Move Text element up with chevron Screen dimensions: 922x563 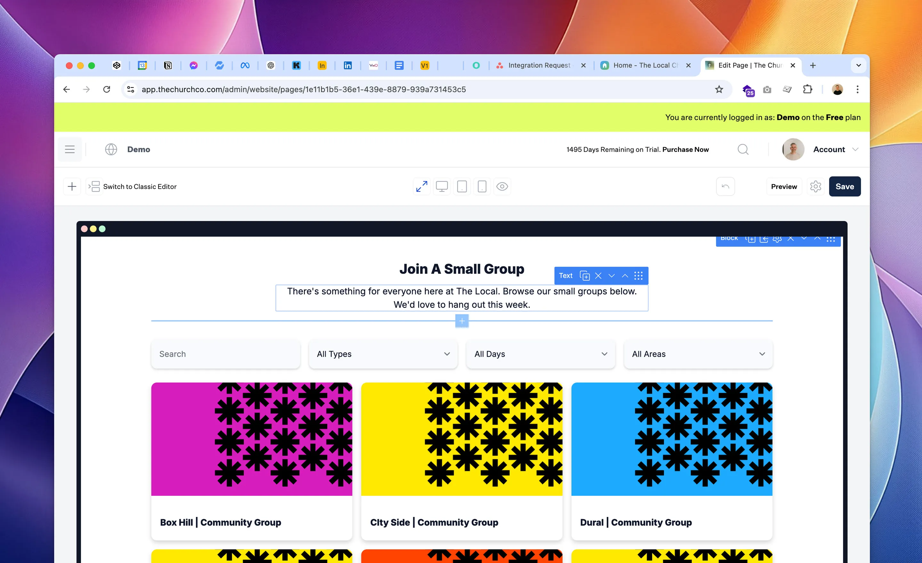pos(625,275)
